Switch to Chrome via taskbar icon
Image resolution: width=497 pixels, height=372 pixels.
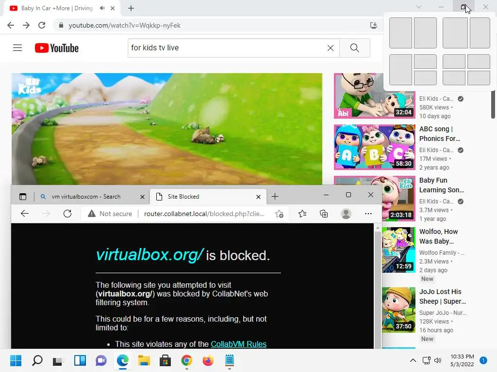click(187, 360)
